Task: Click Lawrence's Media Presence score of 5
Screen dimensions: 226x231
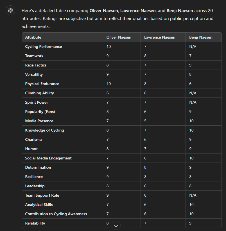Action: (145, 121)
